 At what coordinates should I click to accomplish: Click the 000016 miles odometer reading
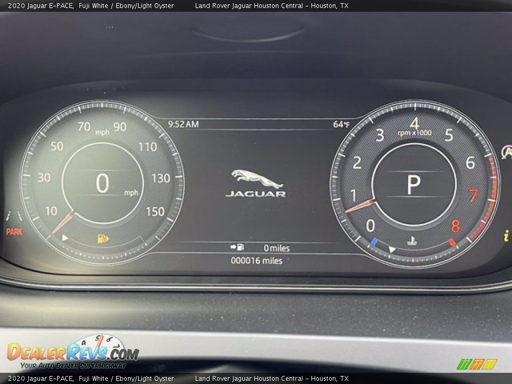tap(257, 261)
